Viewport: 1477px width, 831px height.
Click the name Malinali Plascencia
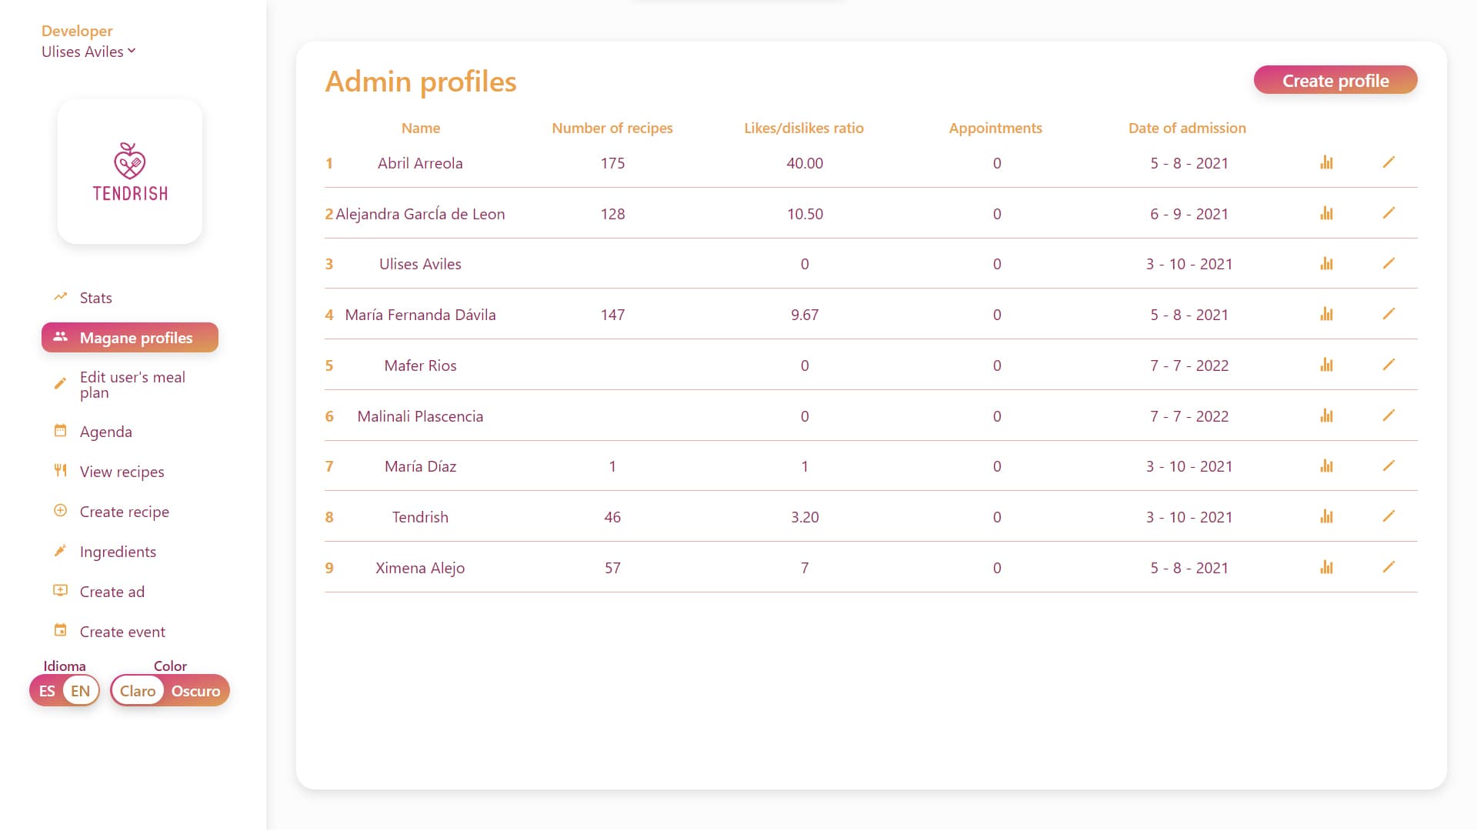point(420,416)
